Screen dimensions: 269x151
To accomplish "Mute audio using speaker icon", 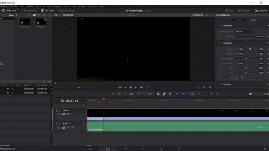I will 250,94.
